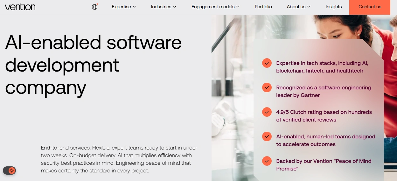Click 'AI-enabled, human-led teams' bullet text
Screen dimensions: 397x181
[326, 140]
